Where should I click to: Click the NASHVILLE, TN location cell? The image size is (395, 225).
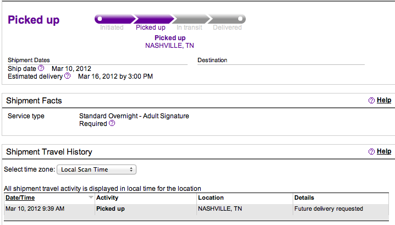[x=220, y=209]
